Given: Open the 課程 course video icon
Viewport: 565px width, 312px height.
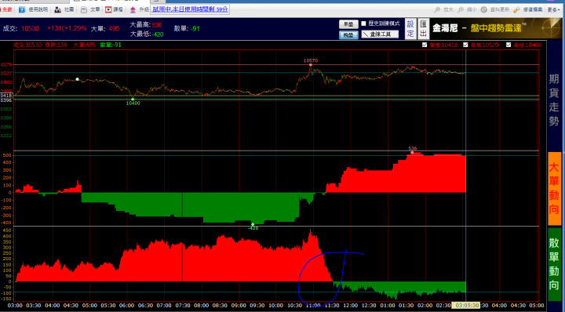Looking at the screenshot, I should click(x=108, y=9).
